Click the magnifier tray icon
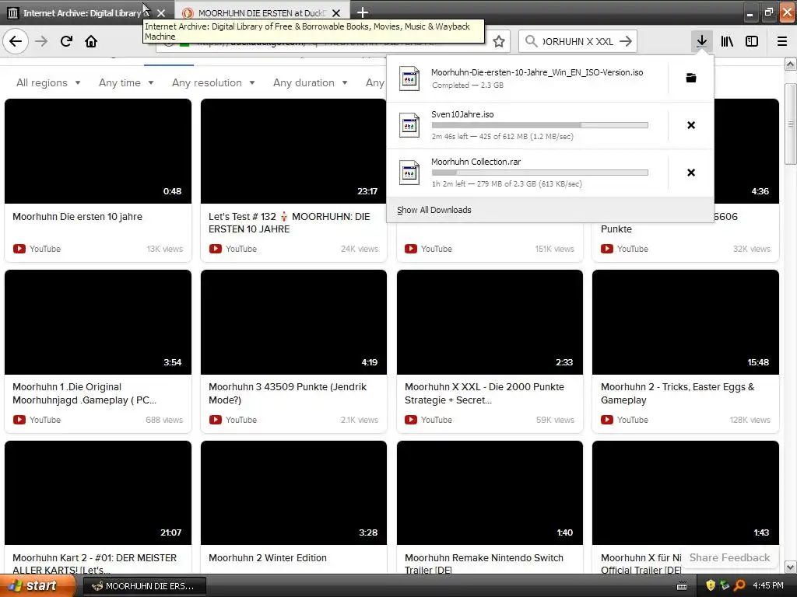 (739, 586)
